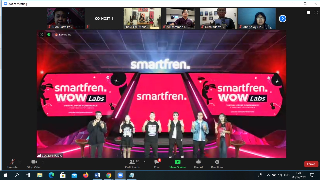Select Annisa Ayu In... video thumbnail
The image size is (320, 180).
pos(257,19)
